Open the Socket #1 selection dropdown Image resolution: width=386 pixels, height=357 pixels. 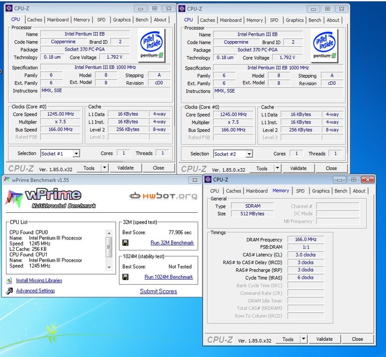tap(76, 154)
